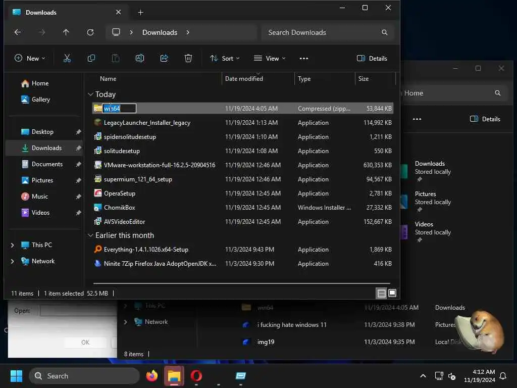This screenshot has width=517, height=388.
Task: Open the View dropdown menu
Action: [270, 59]
